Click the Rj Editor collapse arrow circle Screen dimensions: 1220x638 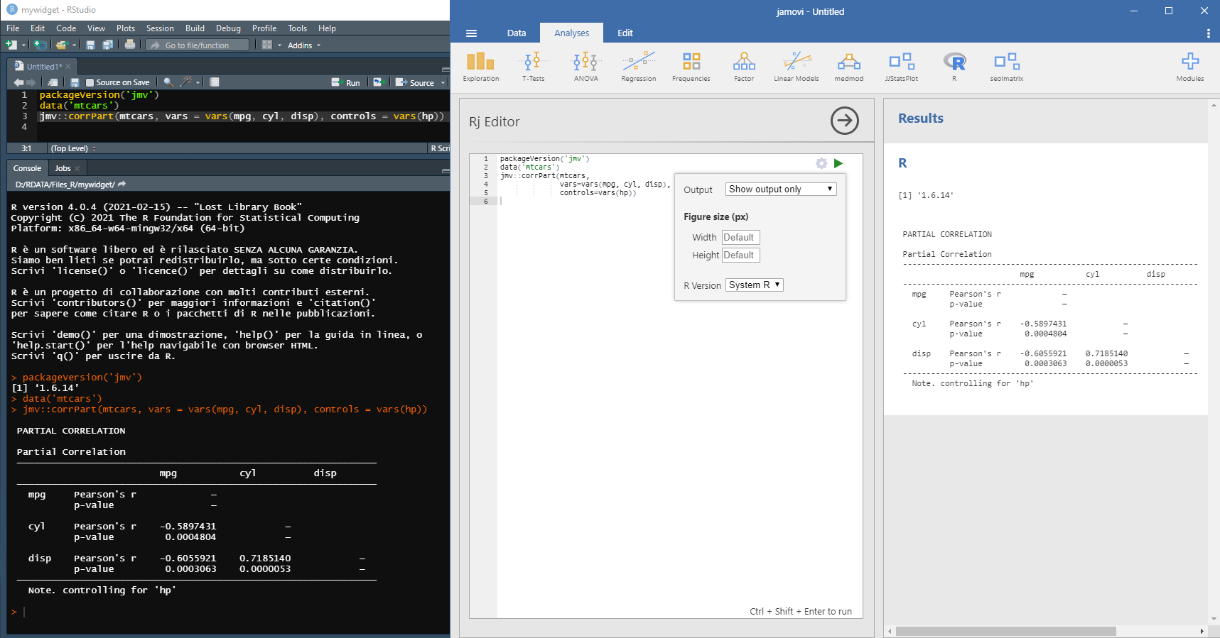click(845, 121)
